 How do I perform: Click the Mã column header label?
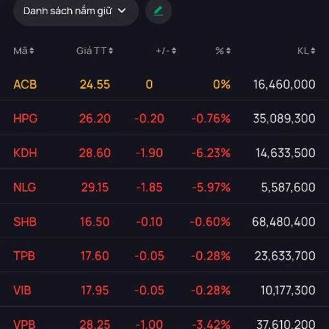click(20, 51)
